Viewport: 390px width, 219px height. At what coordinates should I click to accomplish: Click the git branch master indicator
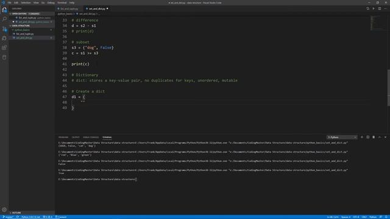click(x=8, y=217)
